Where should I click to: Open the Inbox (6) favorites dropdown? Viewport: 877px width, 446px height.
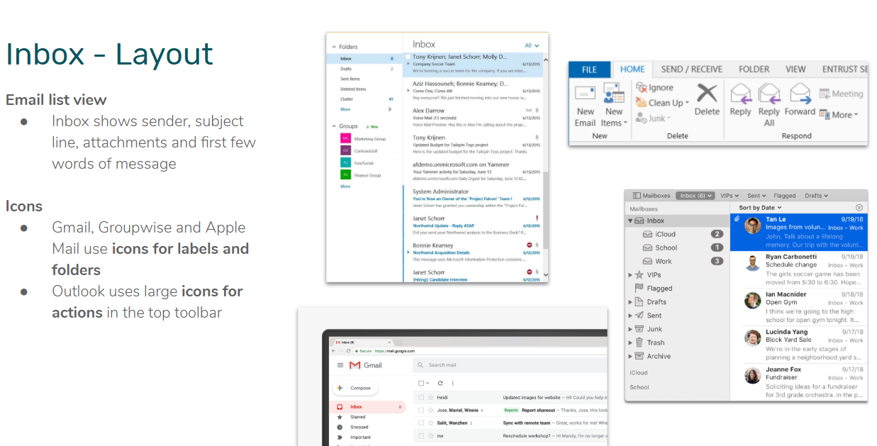695,196
